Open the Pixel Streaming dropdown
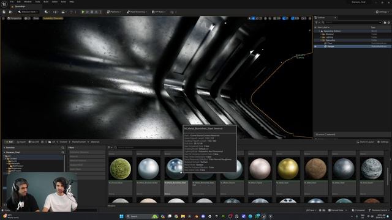The width and height of the screenshot is (392, 220). pyautogui.click(x=137, y=12)
